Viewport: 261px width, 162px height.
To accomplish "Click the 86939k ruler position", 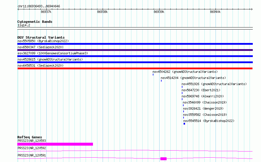I will (x=159, y=12).
